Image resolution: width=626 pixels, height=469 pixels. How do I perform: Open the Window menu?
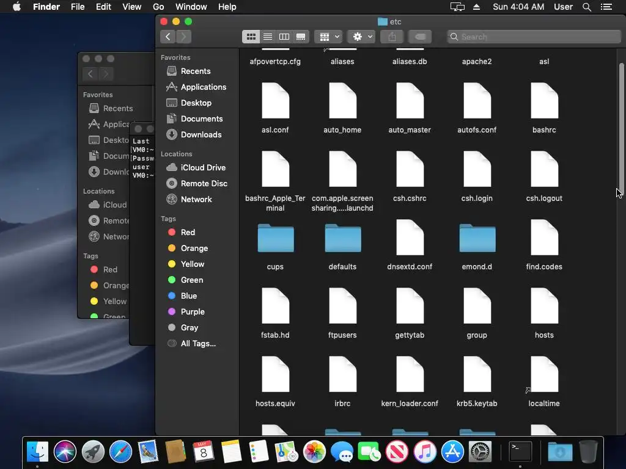[x=191, y=7]
